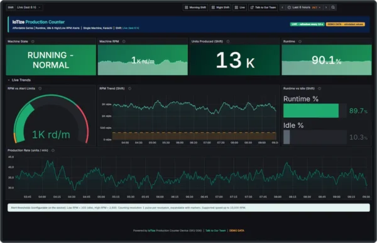Click the info icon beside Production Rate title
The width and height of the screenshot is (377, 243).
(53, 150)
